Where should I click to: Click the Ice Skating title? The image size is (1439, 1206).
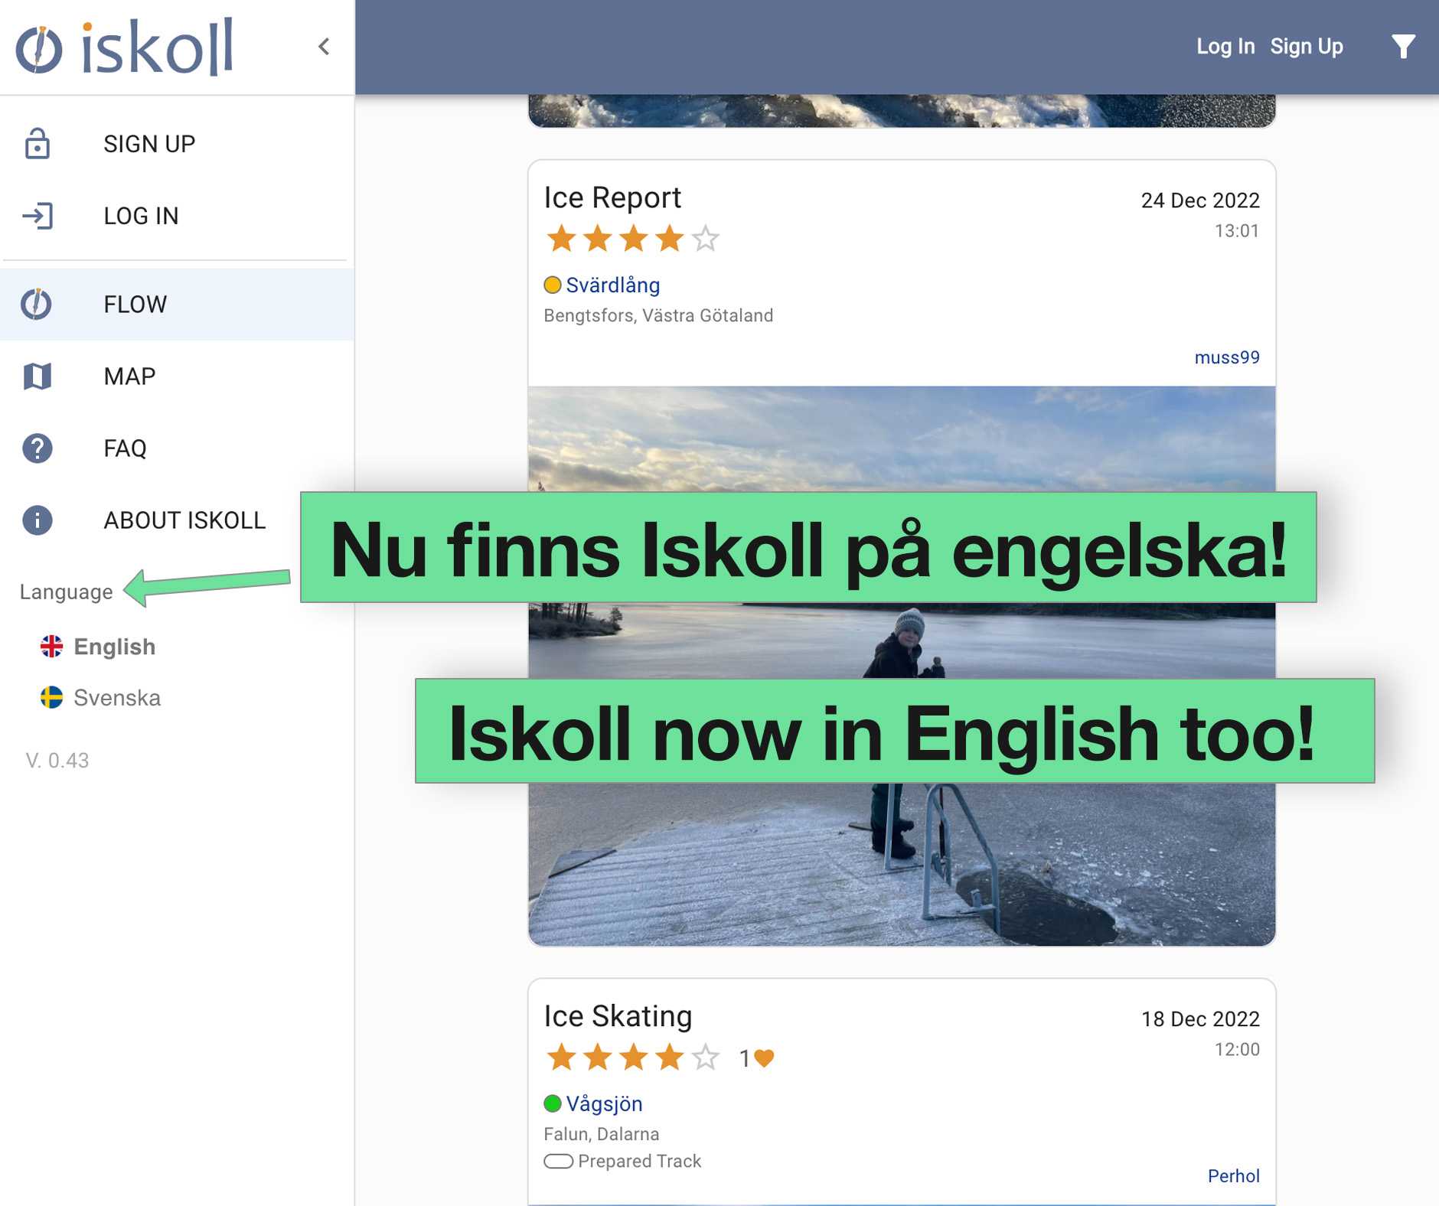point(618,1016)
